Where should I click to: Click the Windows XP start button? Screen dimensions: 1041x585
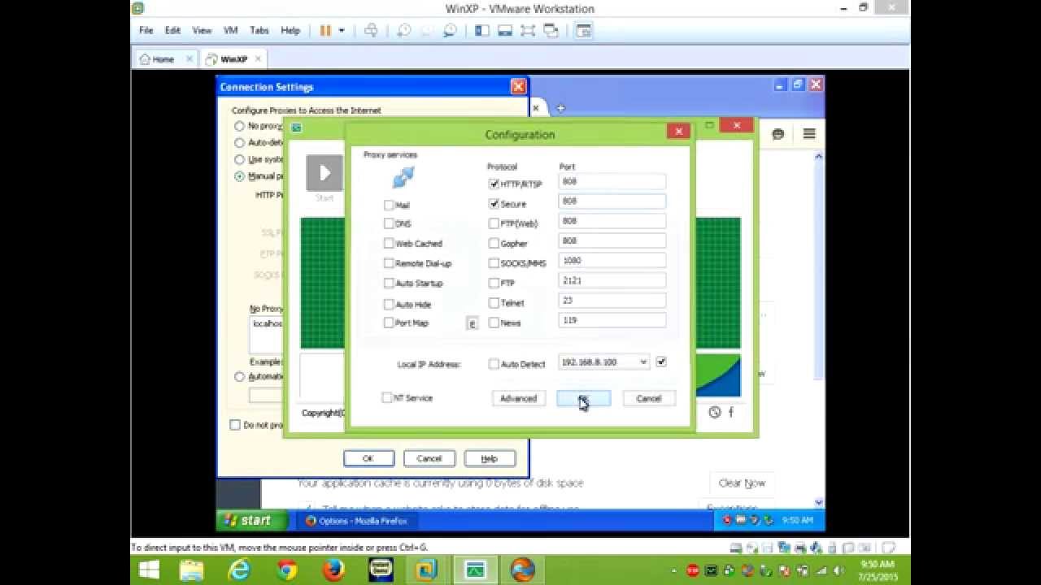coord(252,520)
